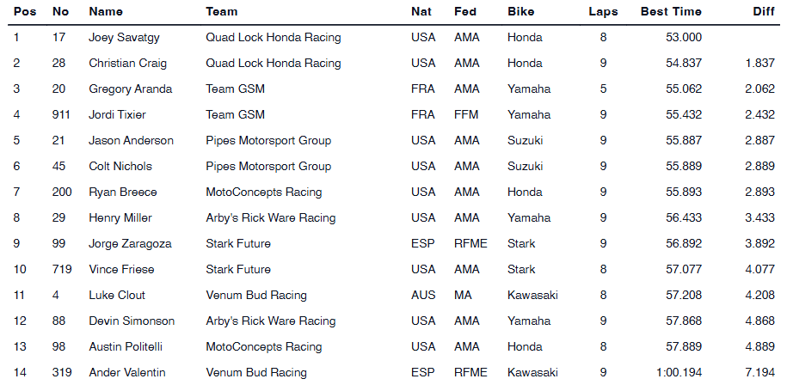Click the Best Time column header
Screen dimensions: 787x385
(671, 12)
